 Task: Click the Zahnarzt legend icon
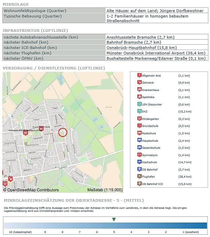[139, 83]
